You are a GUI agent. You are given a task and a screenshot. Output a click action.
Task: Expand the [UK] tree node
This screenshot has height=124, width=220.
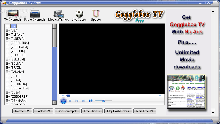point(7,26)
